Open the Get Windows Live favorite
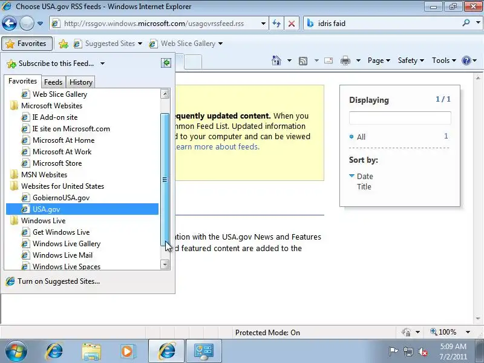This screenshot has height=363, width=484. tap(61, 232)
